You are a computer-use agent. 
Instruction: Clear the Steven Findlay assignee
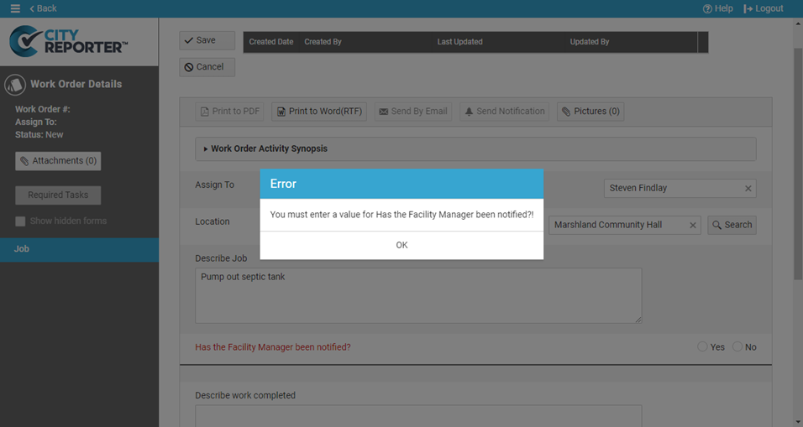pos(748,189)
